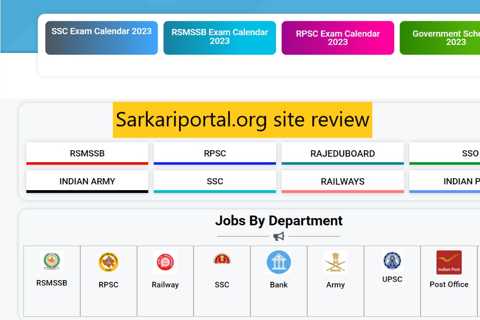
Task: Open the RPSC category section
Action: point(215,153)
